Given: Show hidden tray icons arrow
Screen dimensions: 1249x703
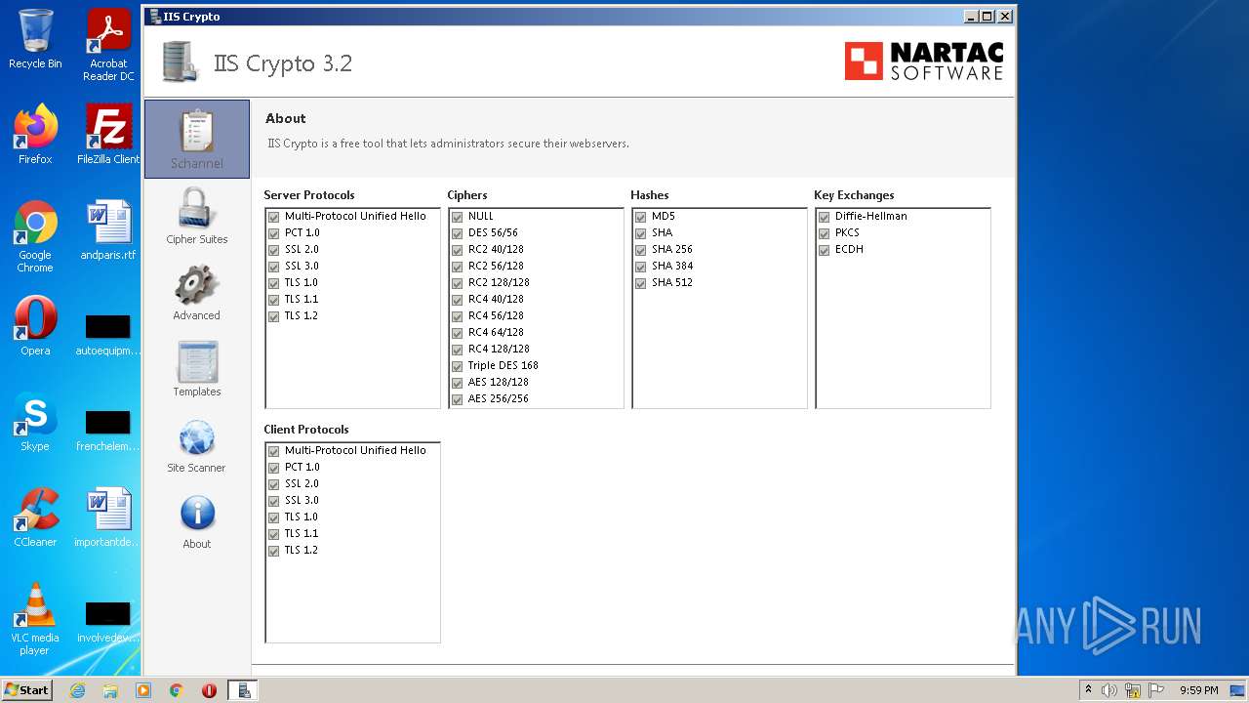Looking at the screenshot, I should pos(1088,690).
